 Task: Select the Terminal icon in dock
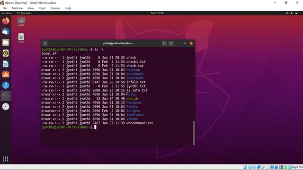pos(6,96)
